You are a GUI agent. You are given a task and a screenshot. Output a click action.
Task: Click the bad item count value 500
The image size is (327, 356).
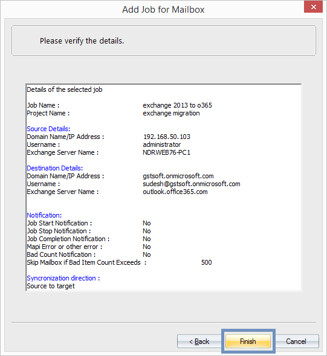pos(207,262)
